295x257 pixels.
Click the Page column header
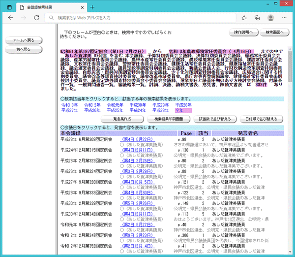[186, 133]
